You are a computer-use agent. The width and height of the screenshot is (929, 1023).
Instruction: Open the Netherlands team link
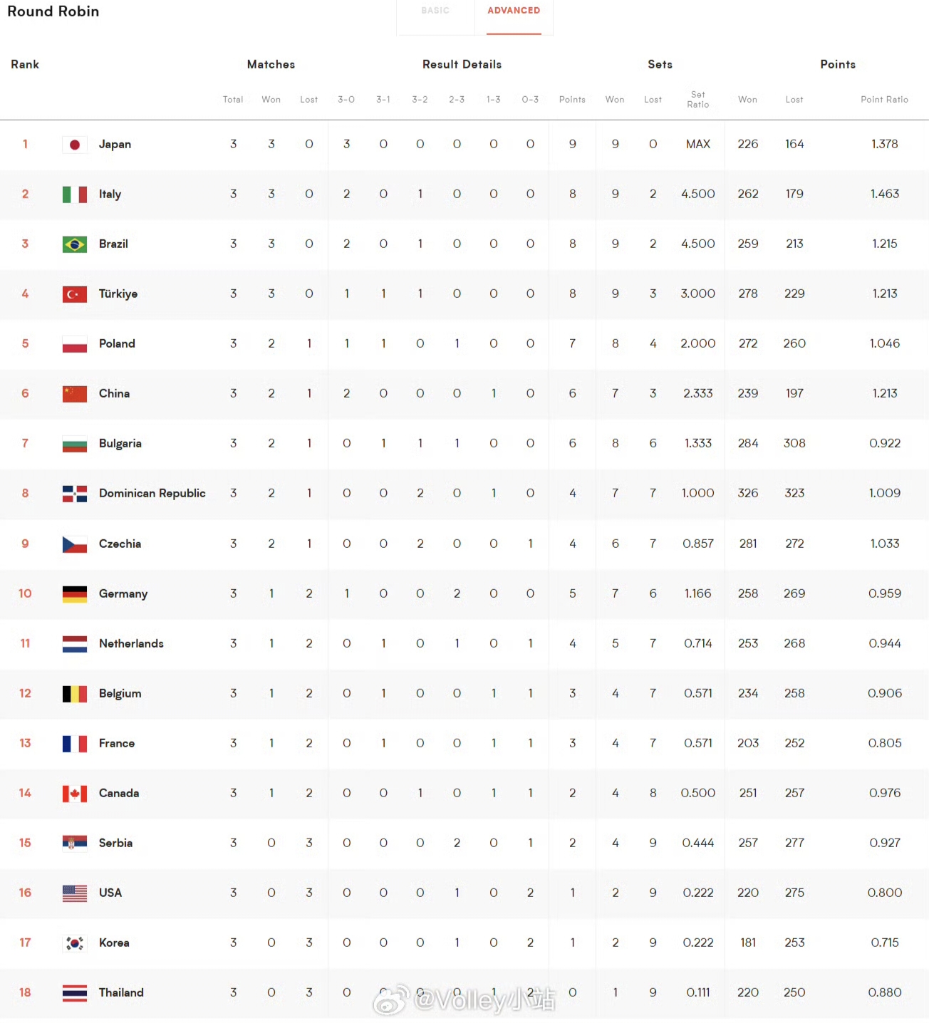pos(131,644)
